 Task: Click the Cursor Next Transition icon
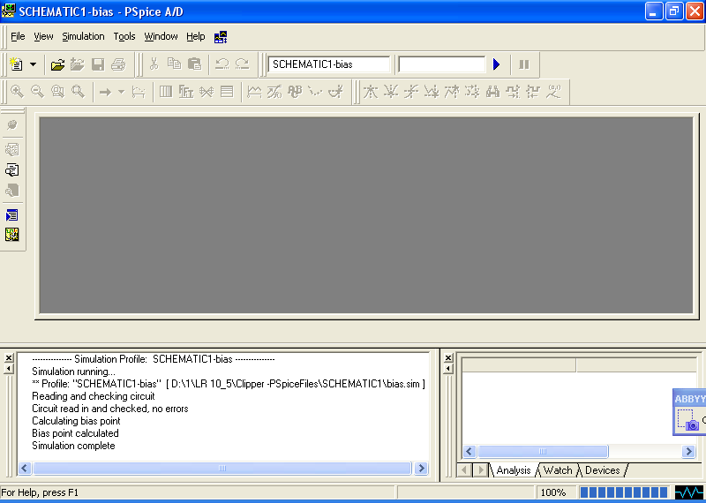[513, 92]
